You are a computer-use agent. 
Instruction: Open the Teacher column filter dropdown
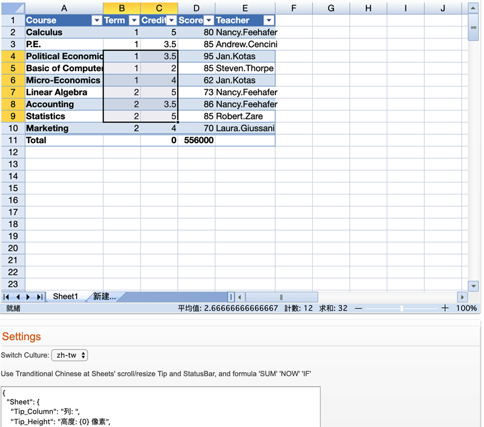269,21
